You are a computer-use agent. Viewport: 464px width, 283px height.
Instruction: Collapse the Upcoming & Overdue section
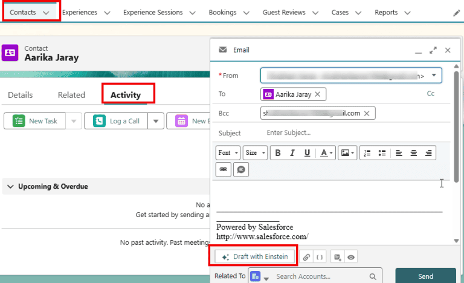pyautogui.click(x=11, y=187)
